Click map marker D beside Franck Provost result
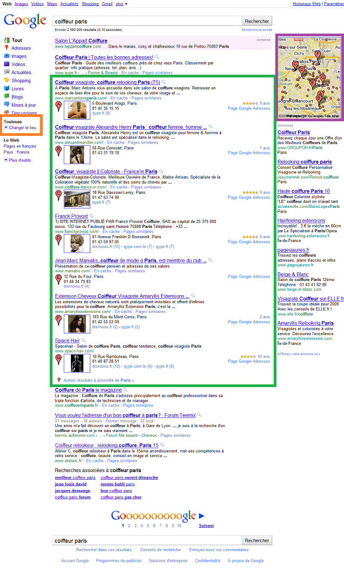This screenshot has height=569, width=344. coord(58,239)
